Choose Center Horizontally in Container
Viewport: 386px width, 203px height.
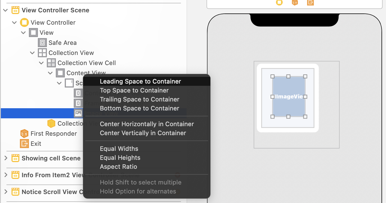tap(147, 124)
